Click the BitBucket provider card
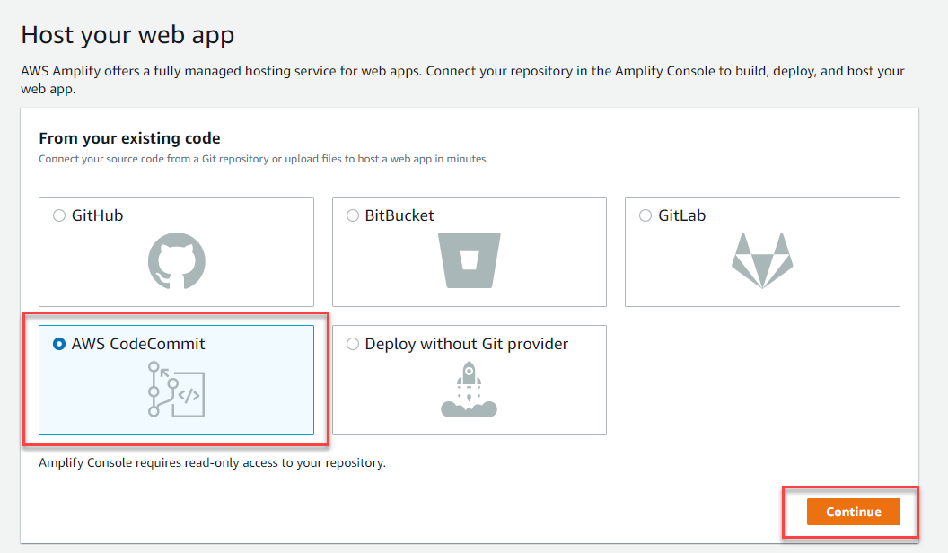948x553 pixels. coord(469,251)
